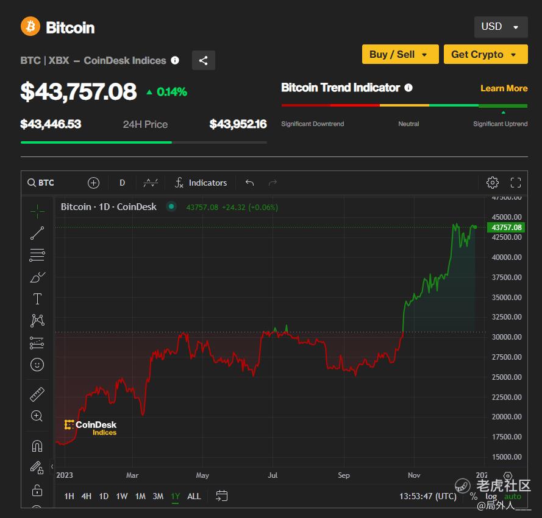542x518 pixels.
Task: Select the Fibonacci retracement tool
Action: (37, 255)
